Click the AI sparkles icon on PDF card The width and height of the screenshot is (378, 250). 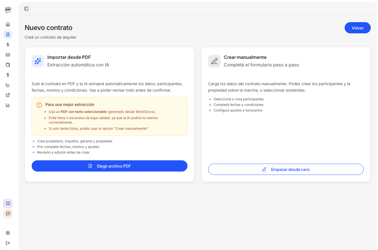(38, 61)
